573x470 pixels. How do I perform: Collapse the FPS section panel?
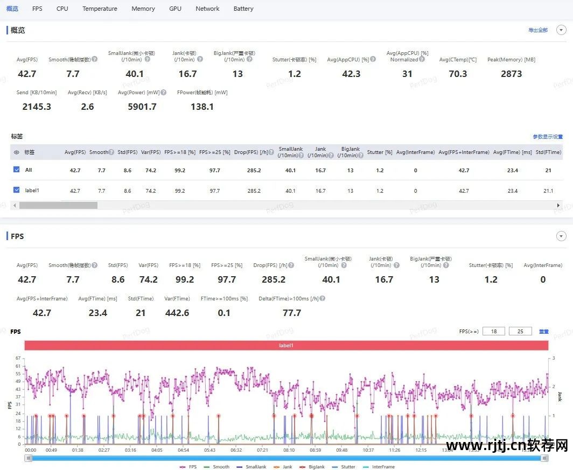(561, 236)
